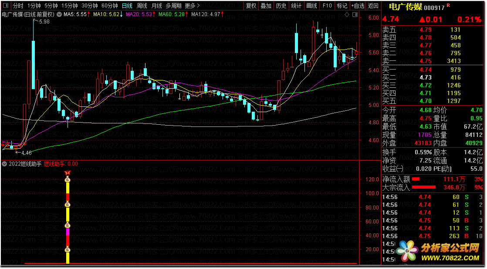Click the money bag icon near 120.0
The height and width of the screenshot is (269, 487).
point(68,179)
